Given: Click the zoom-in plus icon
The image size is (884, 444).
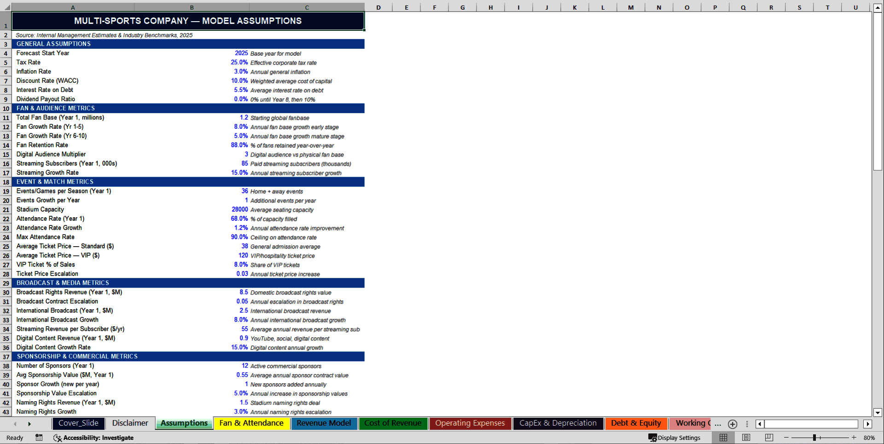Looking at the screenshot, I should click(x=855, y=438).
